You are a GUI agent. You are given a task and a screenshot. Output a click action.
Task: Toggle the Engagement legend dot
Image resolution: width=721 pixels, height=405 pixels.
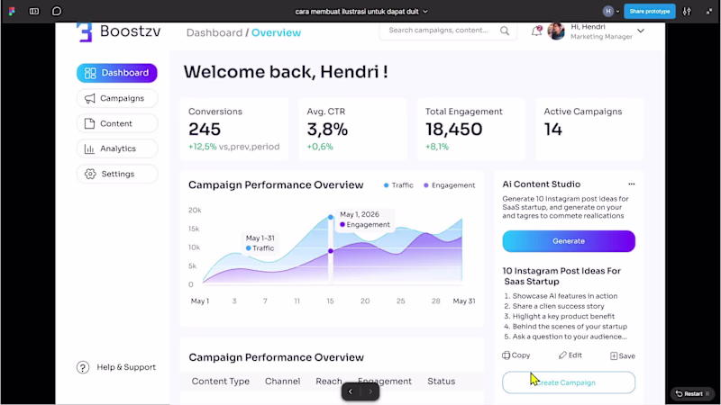425,185
